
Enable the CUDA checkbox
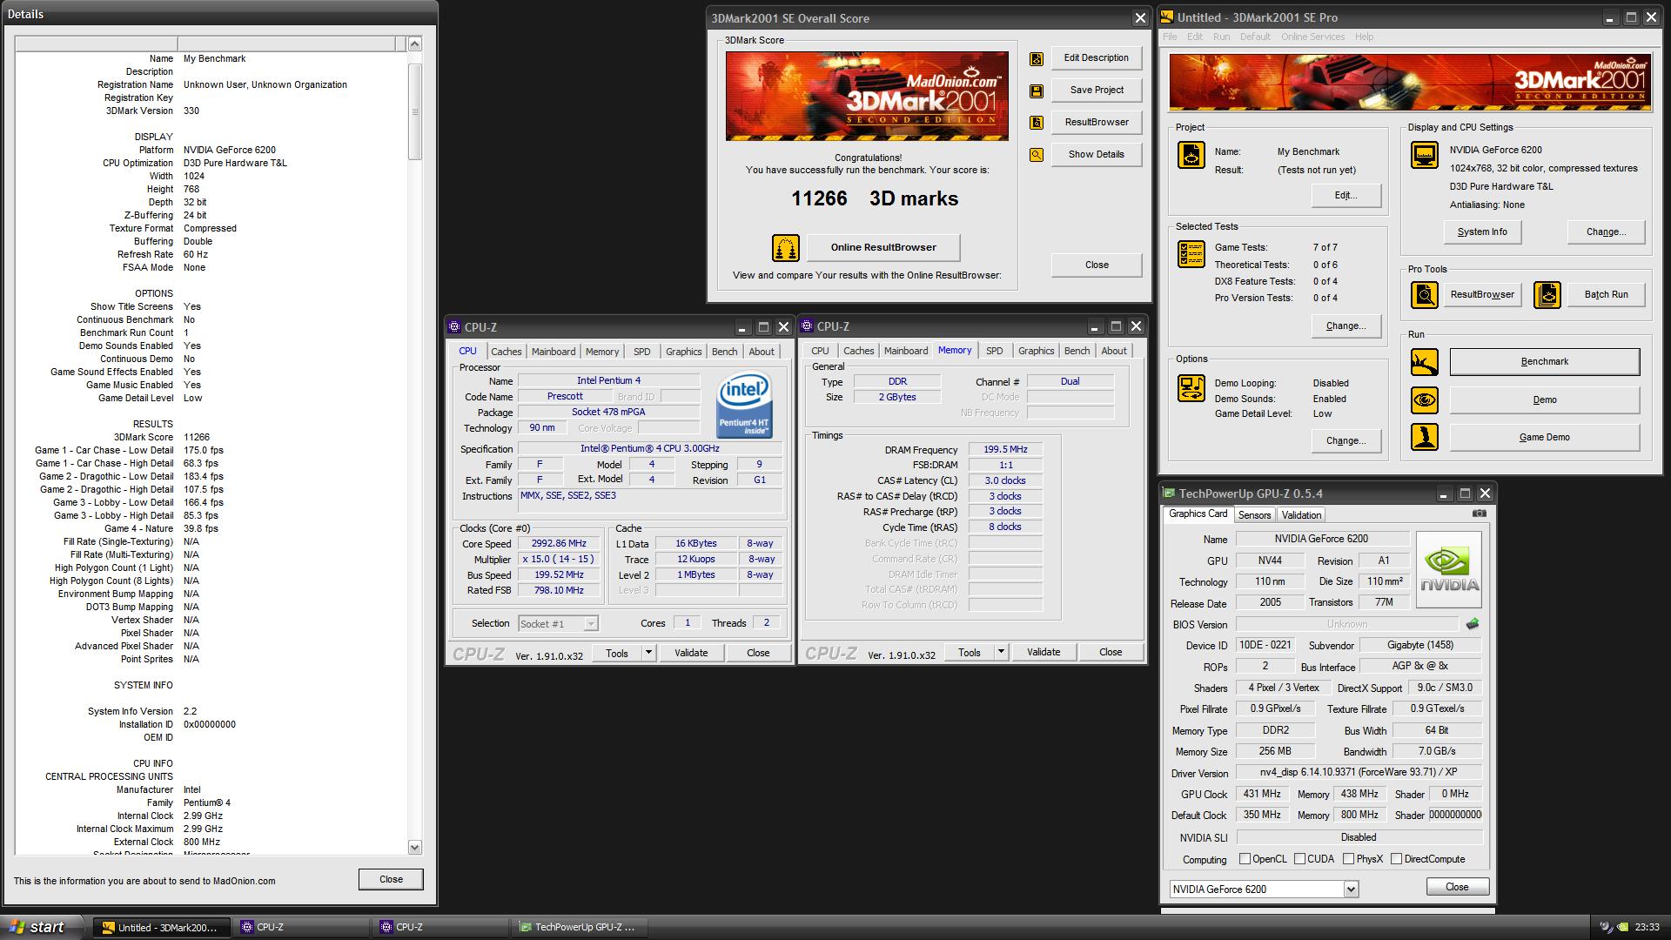1299,859
